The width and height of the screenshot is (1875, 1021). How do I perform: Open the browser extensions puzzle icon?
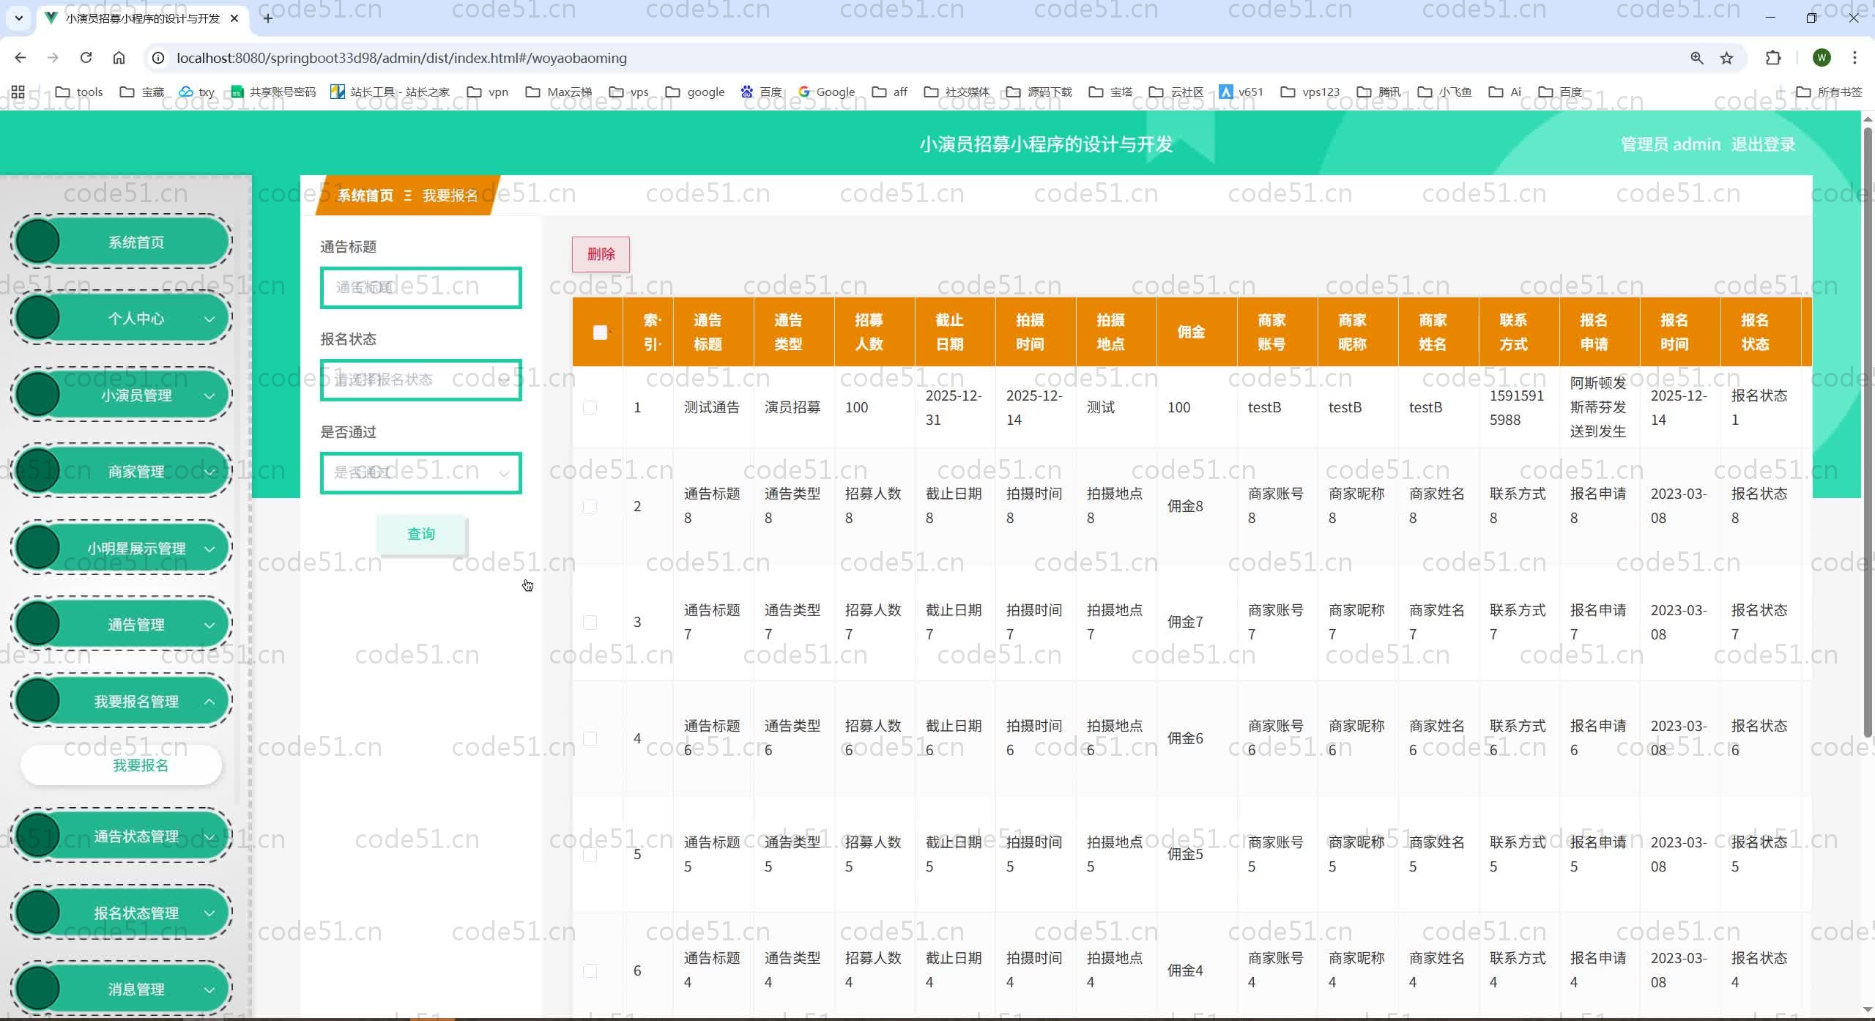click(x=1773, y=58)
